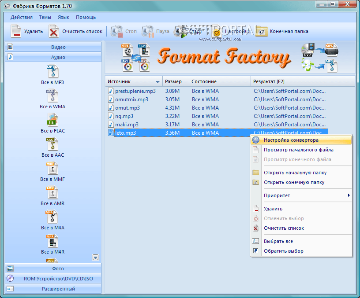
Task: Choose Обратить выбор in context menu
Action: [x=301, y=251]
